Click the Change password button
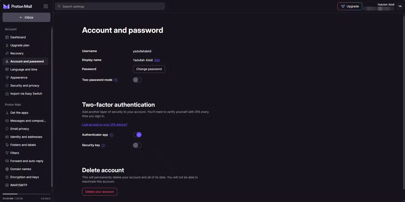Screen dimensions: 405x202 tap(149, 69)
